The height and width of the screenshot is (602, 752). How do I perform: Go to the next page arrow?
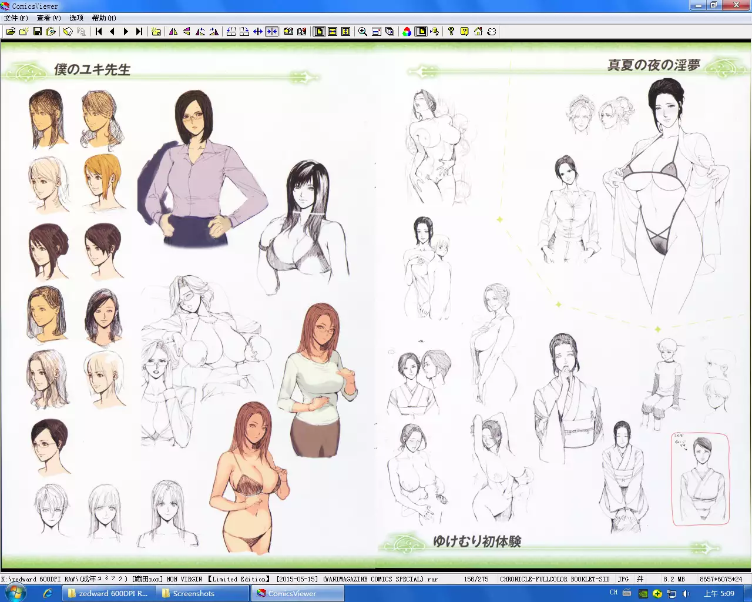coord(126,32)
